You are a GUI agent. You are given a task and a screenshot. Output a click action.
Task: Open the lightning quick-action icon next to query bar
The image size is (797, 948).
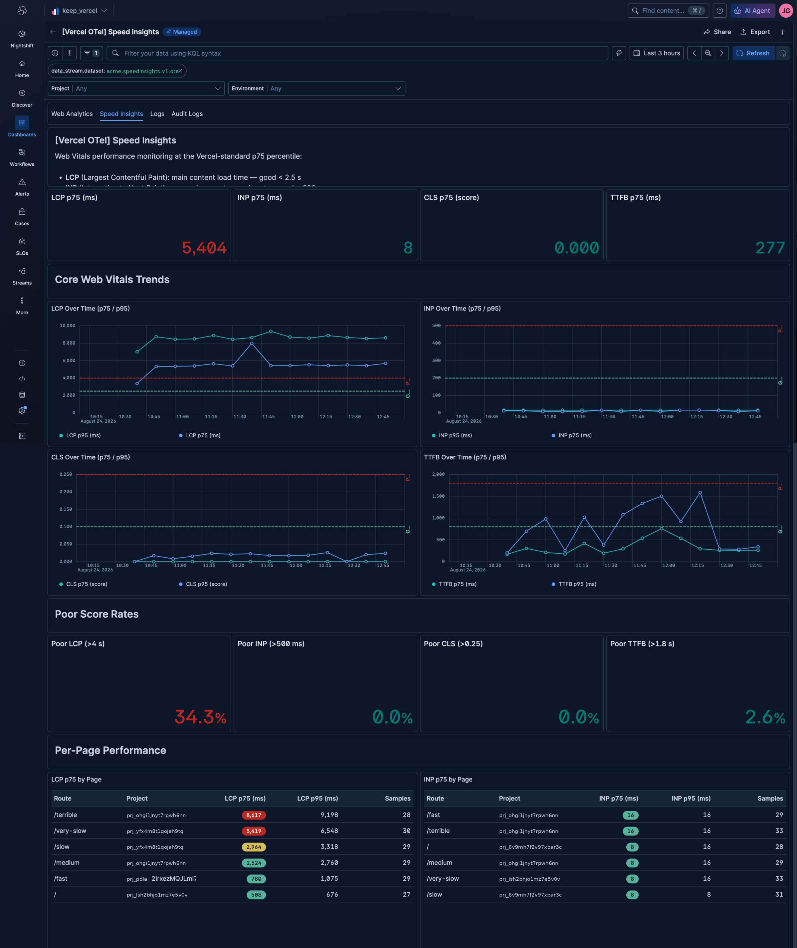pyautogui.click(x=619, y=53)
